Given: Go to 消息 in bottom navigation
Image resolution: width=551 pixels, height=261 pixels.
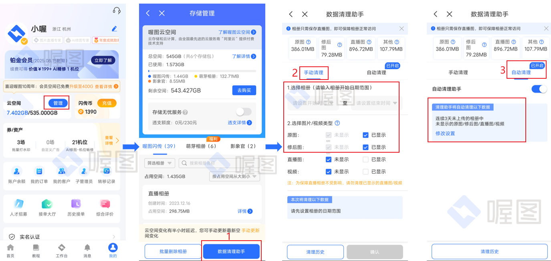Looking at the screenshot, I should [x=87, y=250].
